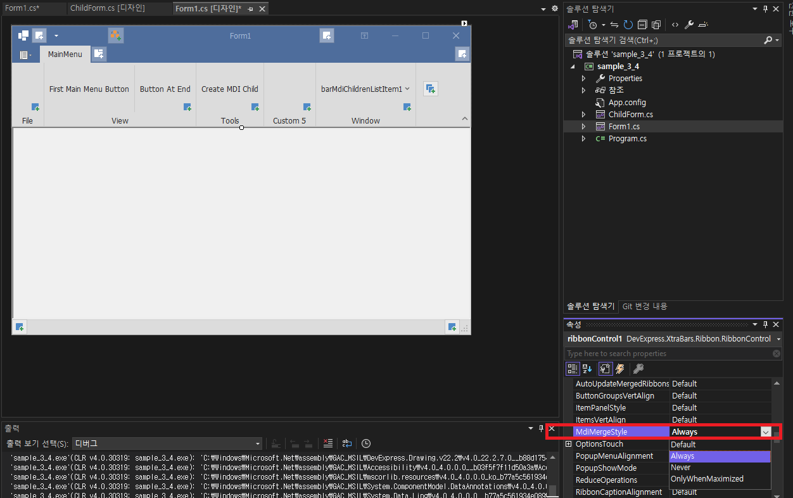Click the add-item icon in the Window group
Viewport: 793px width, 498px height.
407,107
